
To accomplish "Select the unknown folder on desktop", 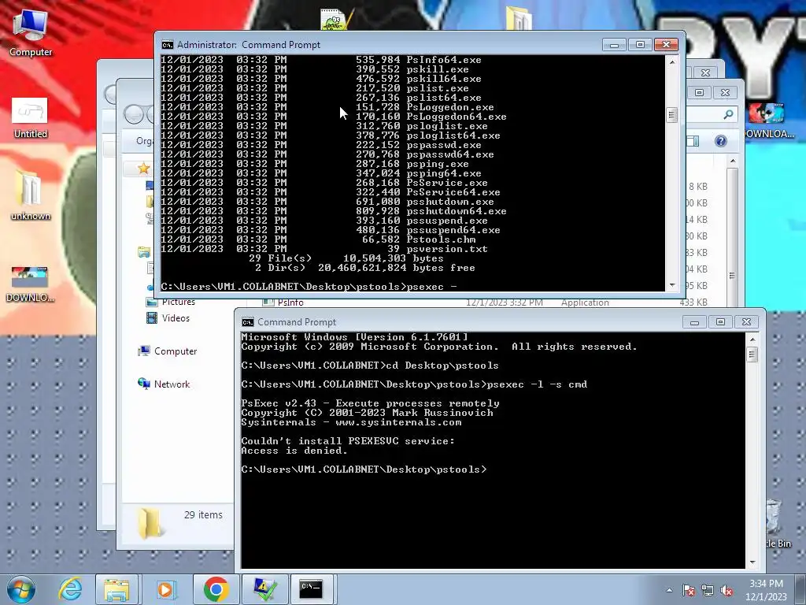I will tap(31, 196).
